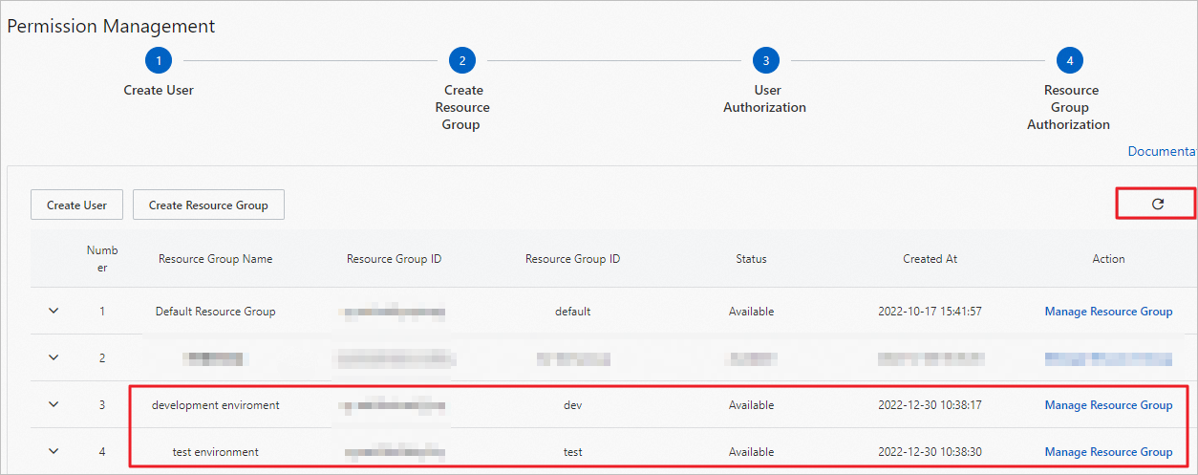
Task: Click Available status of the test row
Action: [x=751, y=452]
